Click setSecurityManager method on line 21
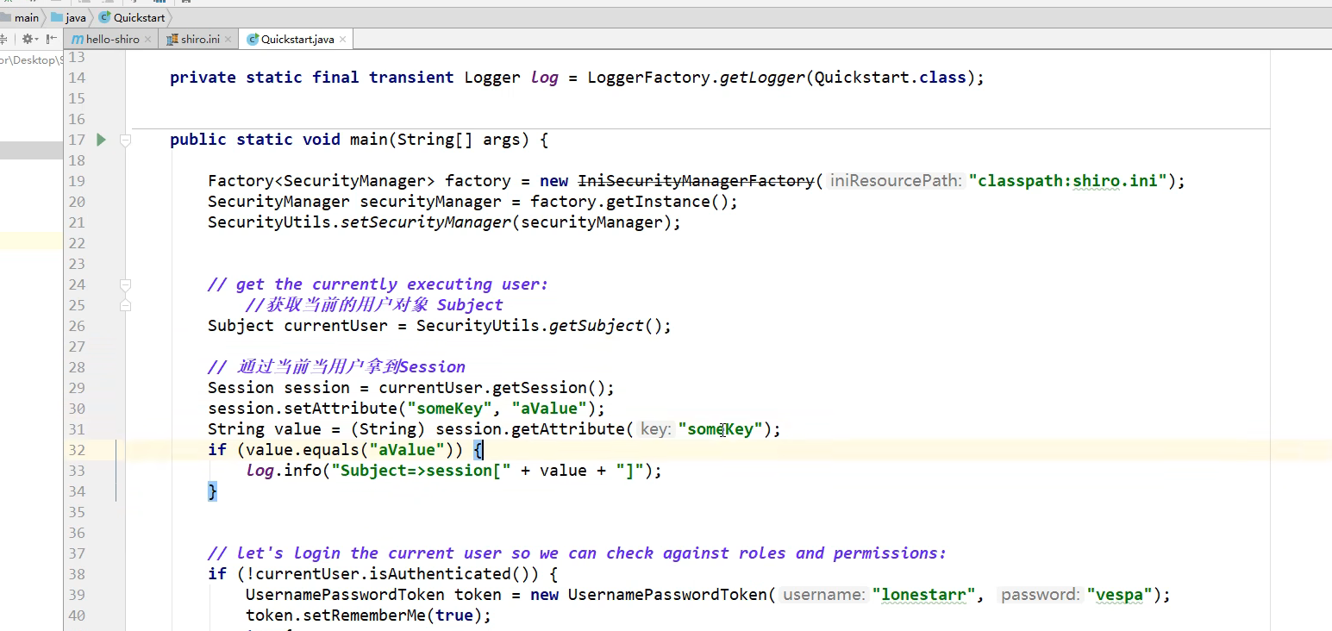 pos(427,222)
